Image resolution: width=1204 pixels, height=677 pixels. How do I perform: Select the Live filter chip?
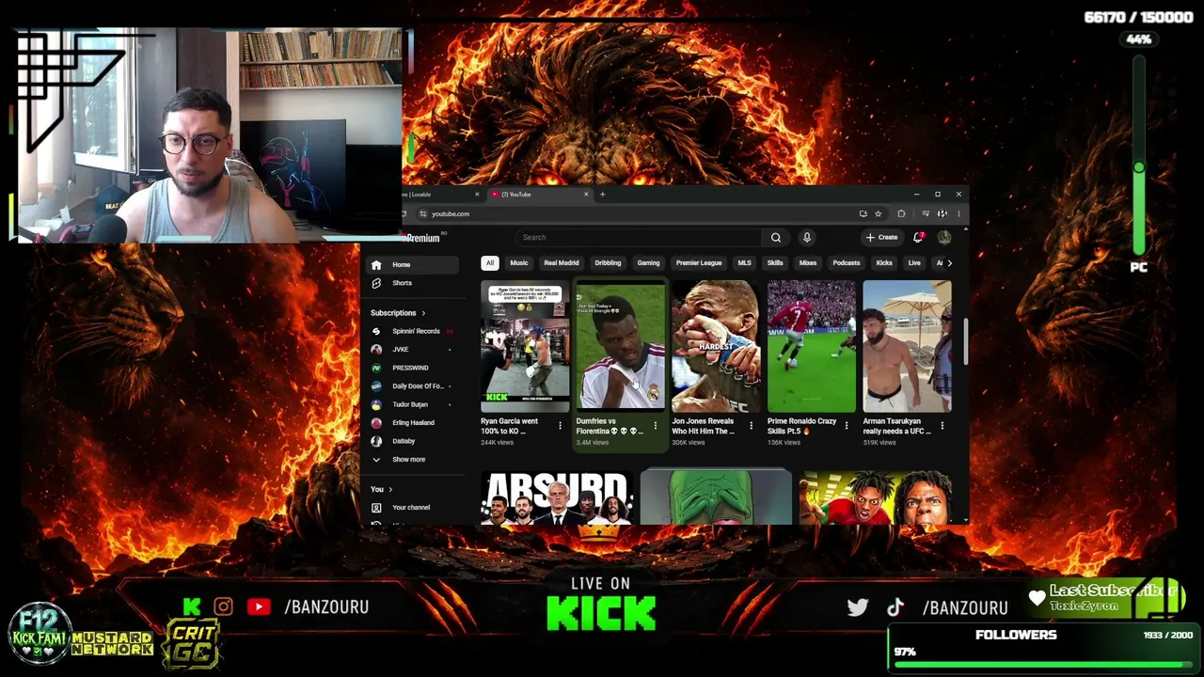click(914, 263)
